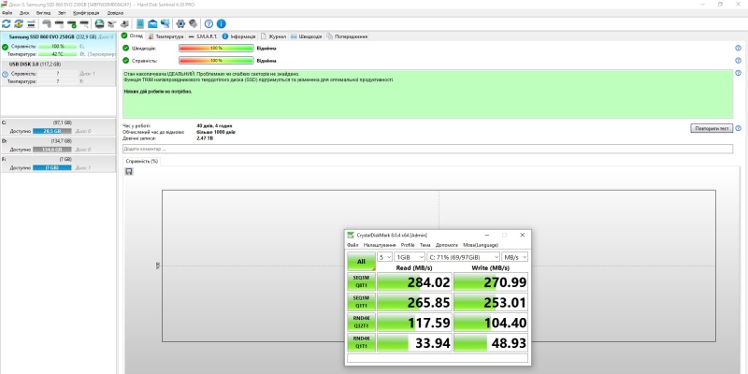Click Hard Disk Sentinel title bar icon

4,4
